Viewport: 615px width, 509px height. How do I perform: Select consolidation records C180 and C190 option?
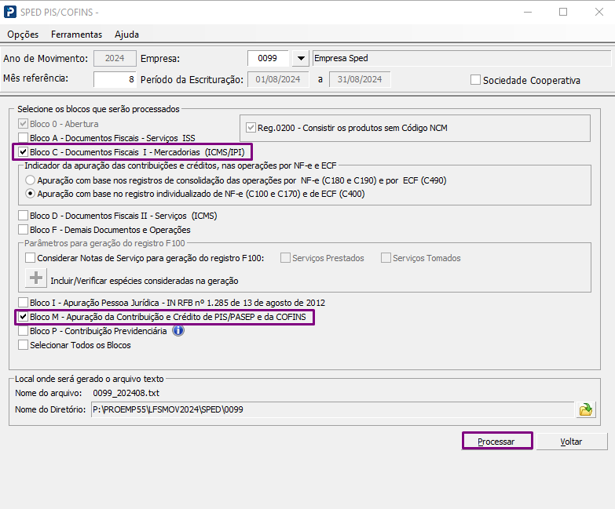[x=30, y=180]
